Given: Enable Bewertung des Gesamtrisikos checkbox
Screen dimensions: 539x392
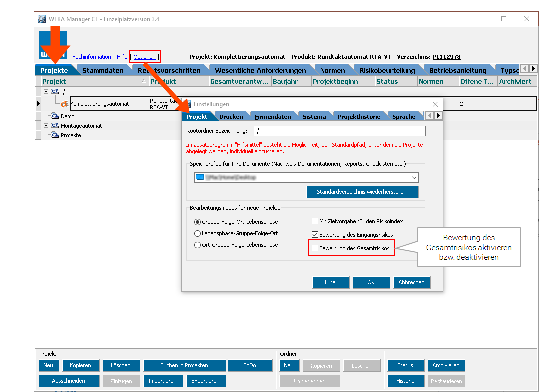Looking at the screenshot, I should coord(315,248).
